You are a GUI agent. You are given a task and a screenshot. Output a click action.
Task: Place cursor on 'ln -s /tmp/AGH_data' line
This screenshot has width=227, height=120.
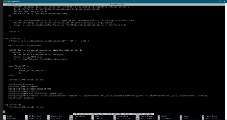[40, 59]
